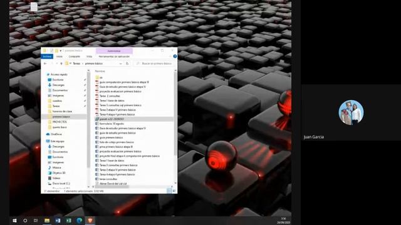Viewport: 401px width, 225px height.
Task: Click the PDF icon of Tarea 2 consultas
Action: 97,96
